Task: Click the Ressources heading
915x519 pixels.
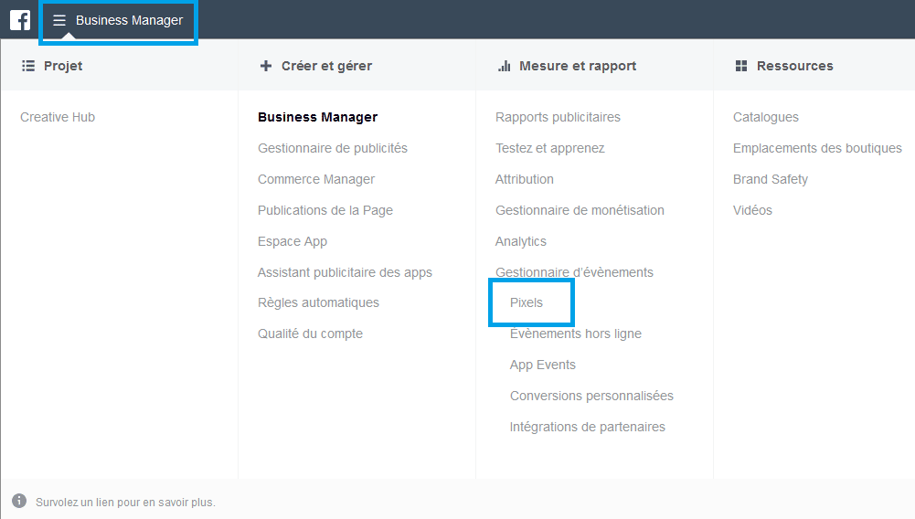Action: (794, 66)
